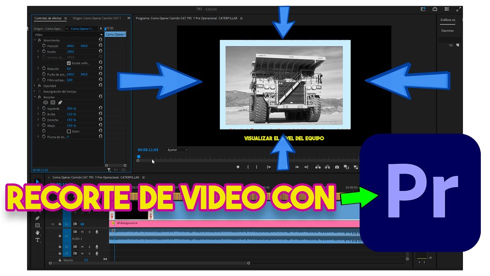Screen dimensions: 490x276
Task: Mark out point in Program monitor
Action: [256, 167]
